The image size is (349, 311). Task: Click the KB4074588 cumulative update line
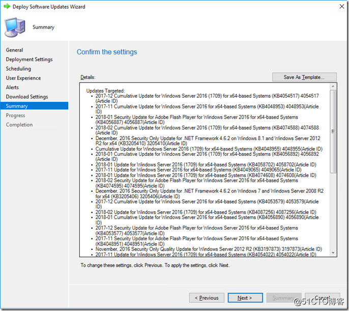(207, 130)
